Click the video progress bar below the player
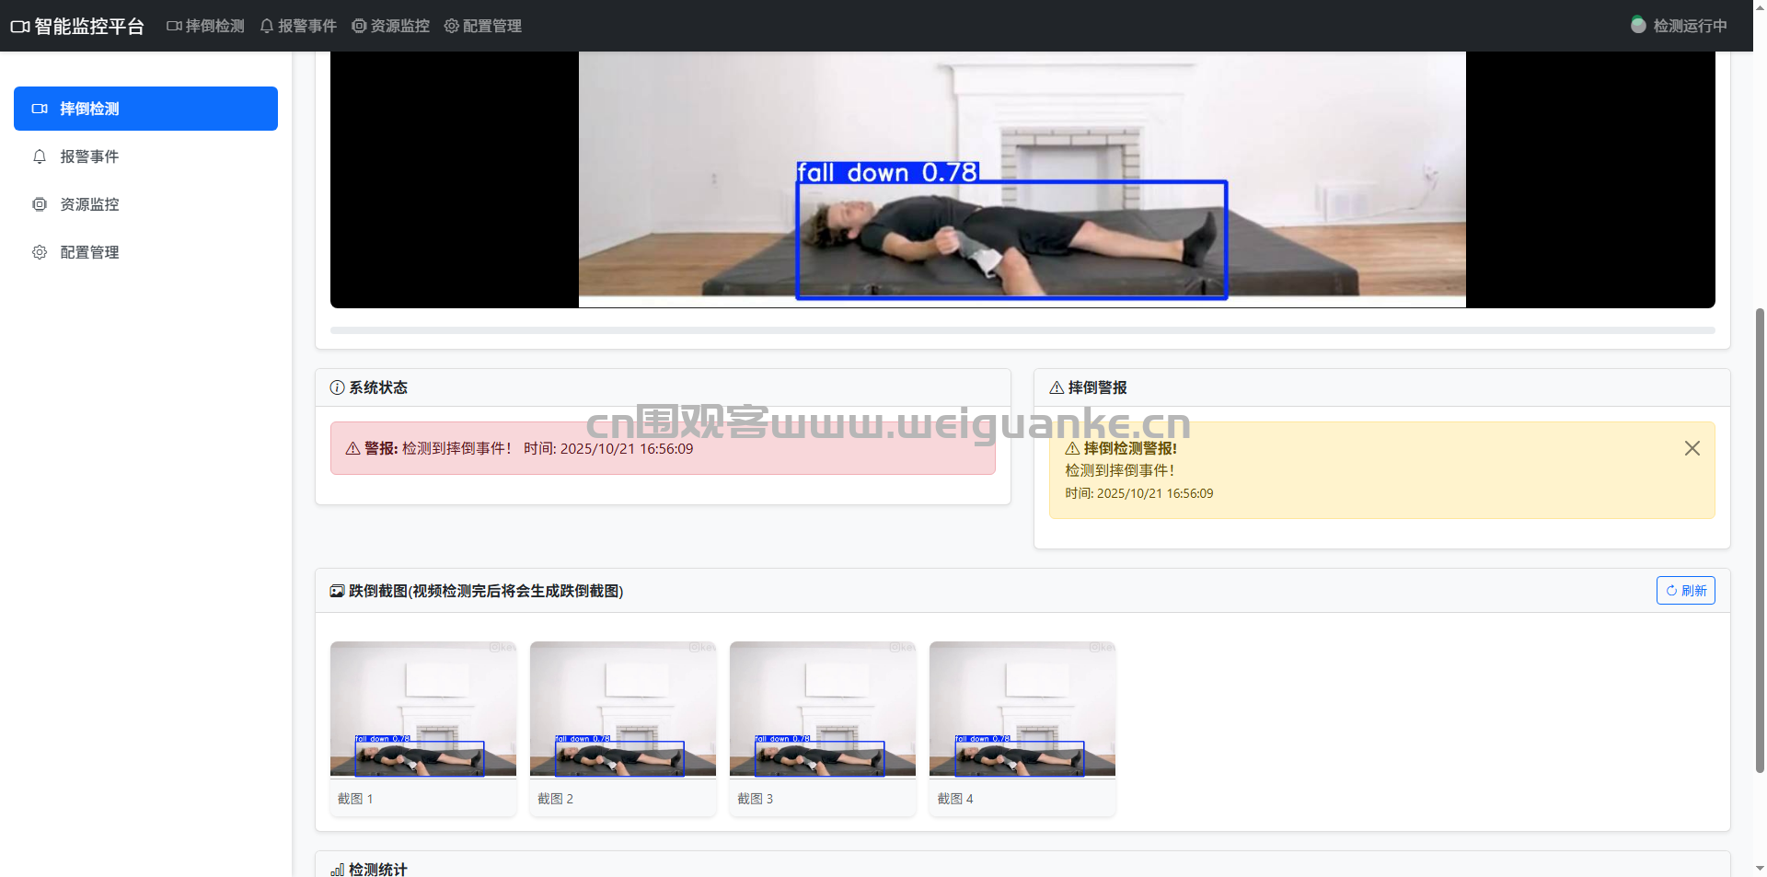The width and height of the screenshot is (1767, 877). pyautogui.click(x=1022, y=329)
